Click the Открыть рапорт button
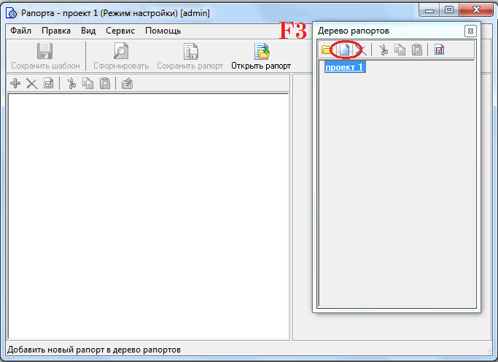Screen dimensions: 498x362 tap(261, 56)
